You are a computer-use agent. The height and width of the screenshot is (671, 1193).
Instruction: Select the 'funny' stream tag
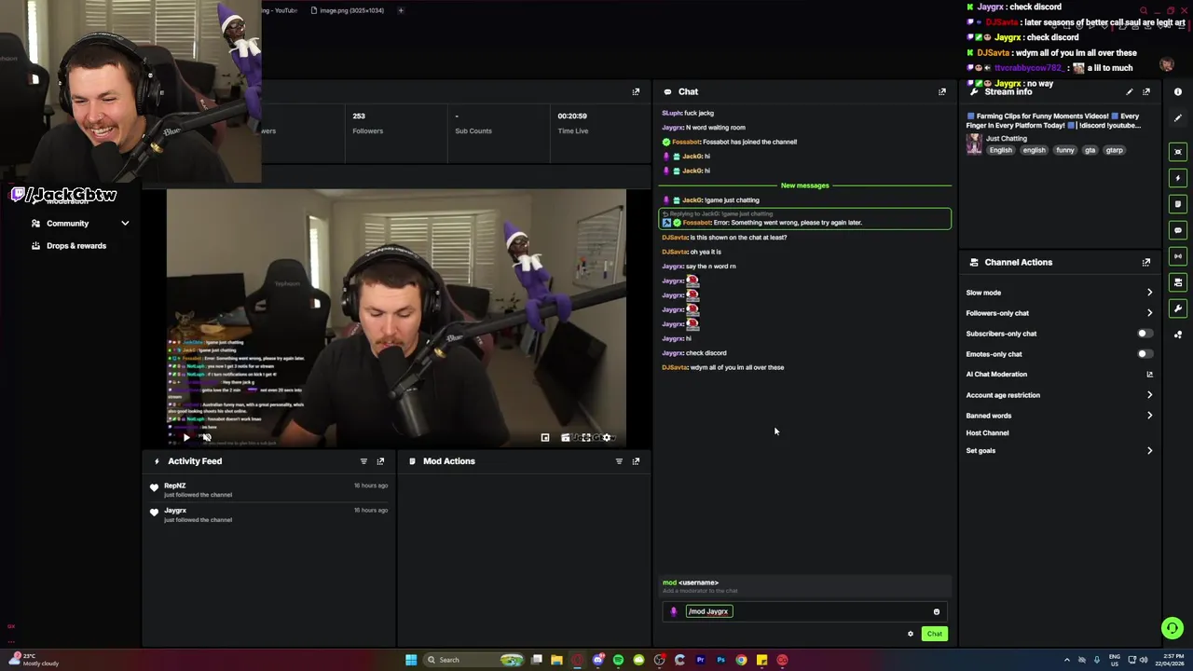click(x=1065, y=150)
